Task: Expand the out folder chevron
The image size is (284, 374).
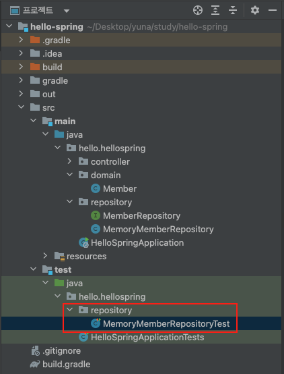Action: coord(21,93)
